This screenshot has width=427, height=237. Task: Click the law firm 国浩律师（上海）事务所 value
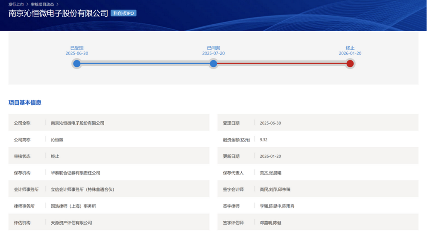[x=73, y=206]
